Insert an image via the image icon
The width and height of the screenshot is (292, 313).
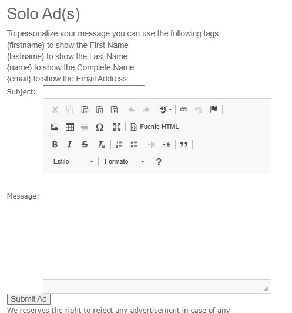point(55,127)
